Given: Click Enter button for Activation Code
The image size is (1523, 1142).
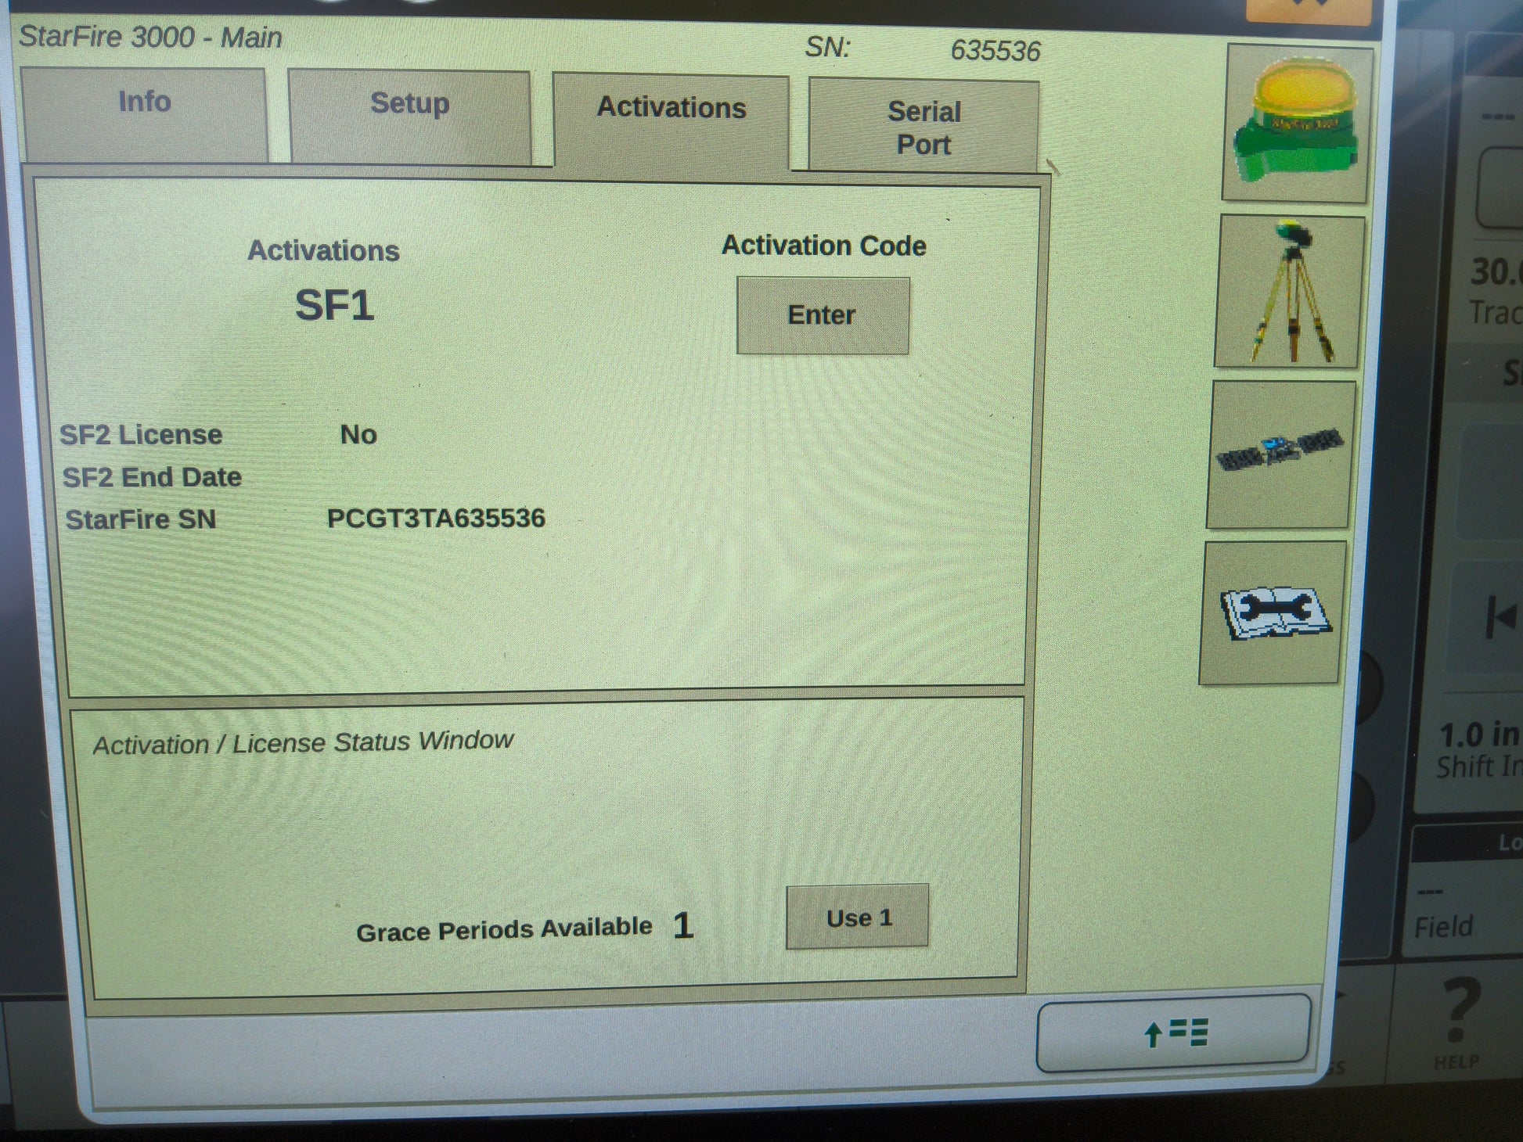Looking at the screenshot, I should click(823, 315).
